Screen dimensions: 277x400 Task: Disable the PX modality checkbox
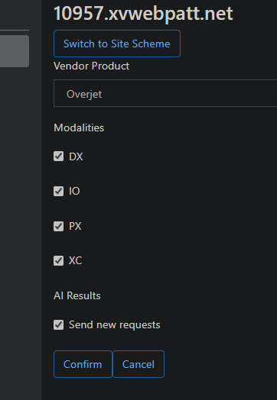(59, 226)
